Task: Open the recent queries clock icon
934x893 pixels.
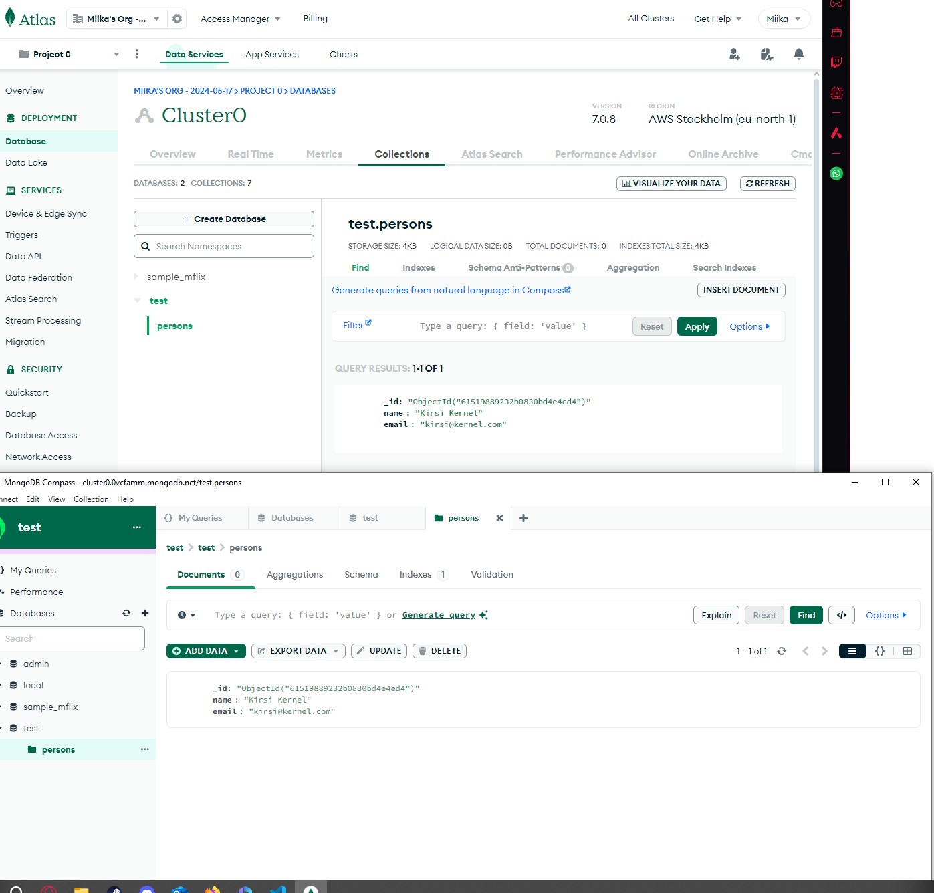Action: point(186,615)
